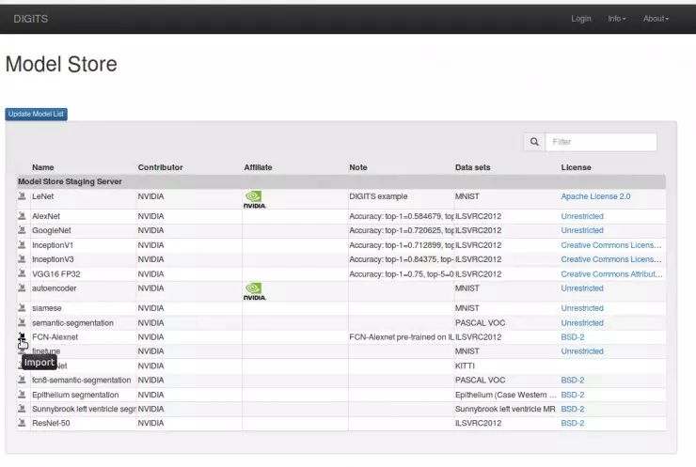
Task: Open ResNet-50 BSD-2 license link
Action: 573,423
